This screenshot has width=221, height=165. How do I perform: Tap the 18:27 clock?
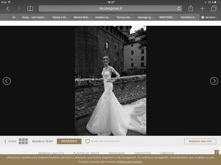point(111,2)
